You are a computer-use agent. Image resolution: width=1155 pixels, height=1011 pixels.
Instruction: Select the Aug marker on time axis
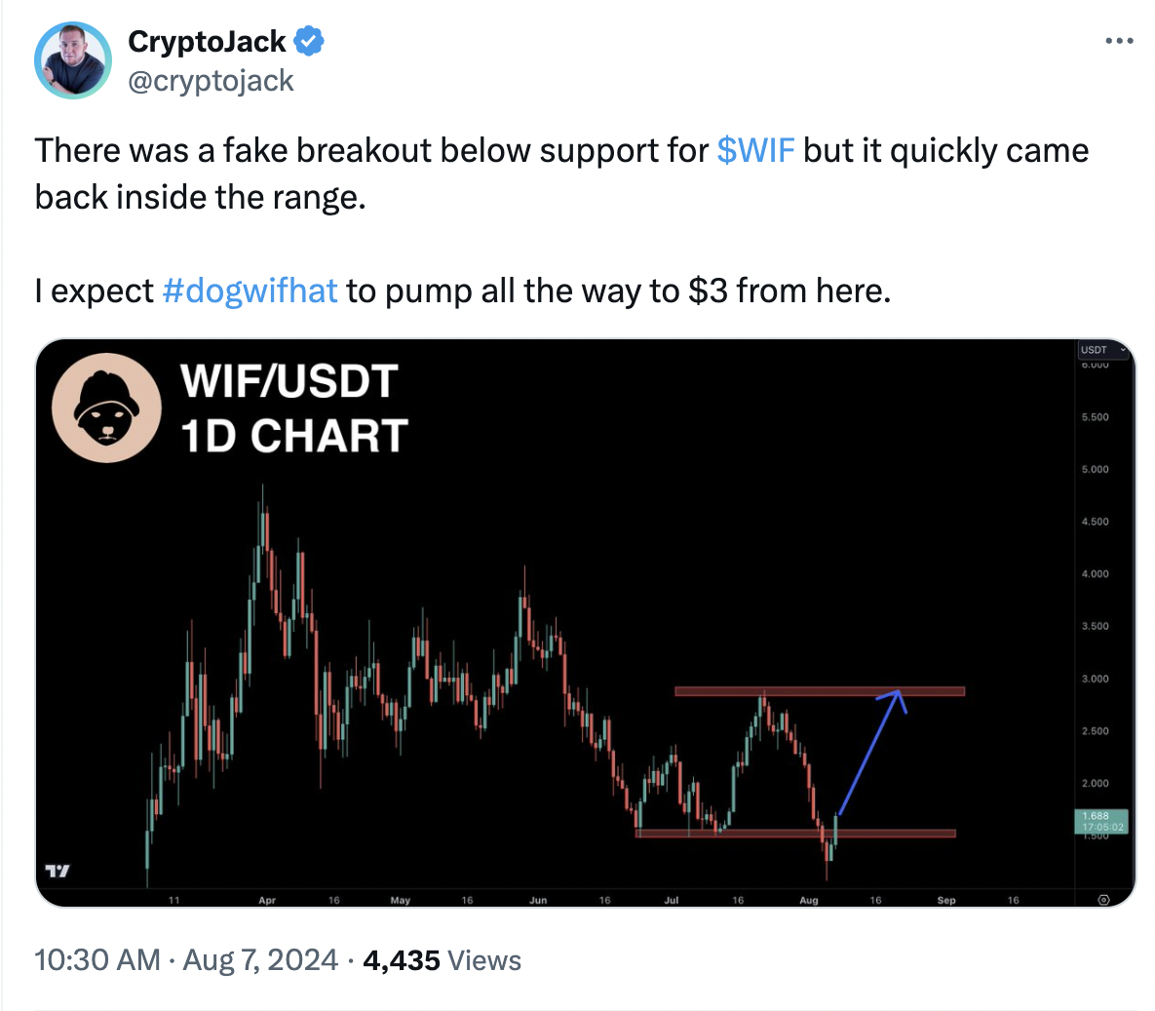809,900
